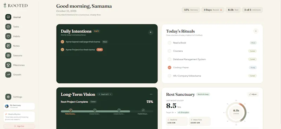Click the Study tag beside Coding / Paper
Screen dimensions: 281x129
(x=253, y=67)
